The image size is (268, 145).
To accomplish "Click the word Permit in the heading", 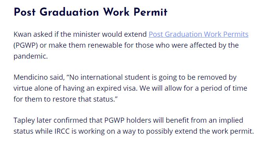I will 150,12.
